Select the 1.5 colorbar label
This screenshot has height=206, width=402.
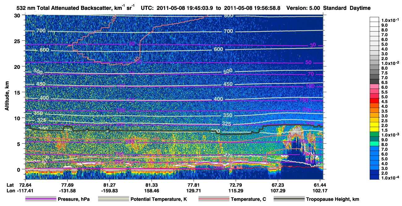(x=384, y=130)
